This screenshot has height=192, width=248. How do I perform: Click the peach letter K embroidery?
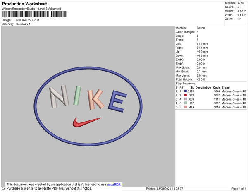pyautogui.click(x=95, y=100)
